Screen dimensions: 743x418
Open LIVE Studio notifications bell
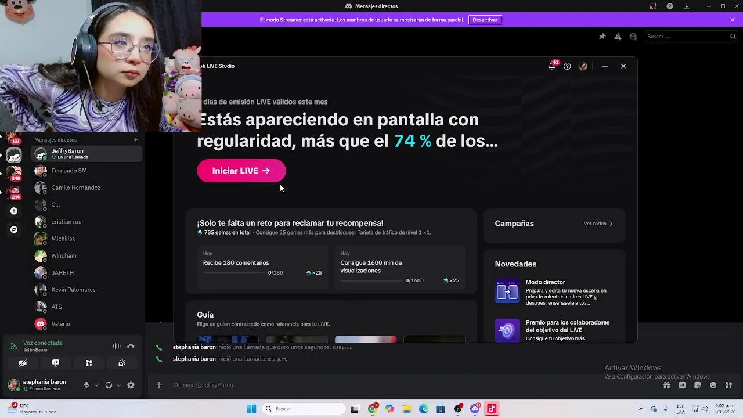551,66
